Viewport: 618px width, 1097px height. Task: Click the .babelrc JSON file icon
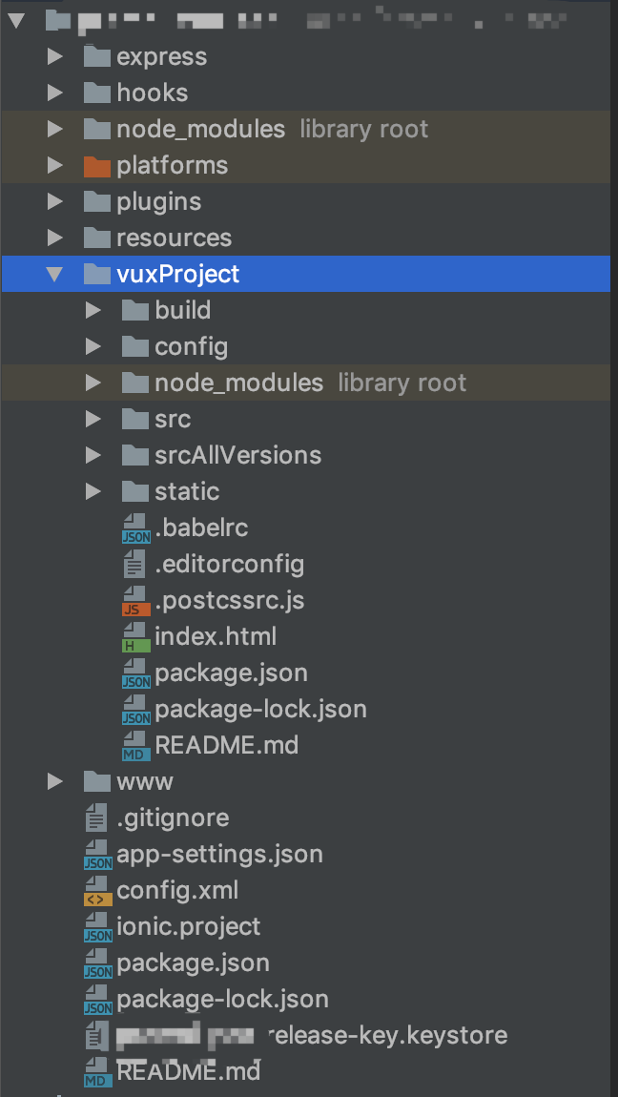(135, 528)
